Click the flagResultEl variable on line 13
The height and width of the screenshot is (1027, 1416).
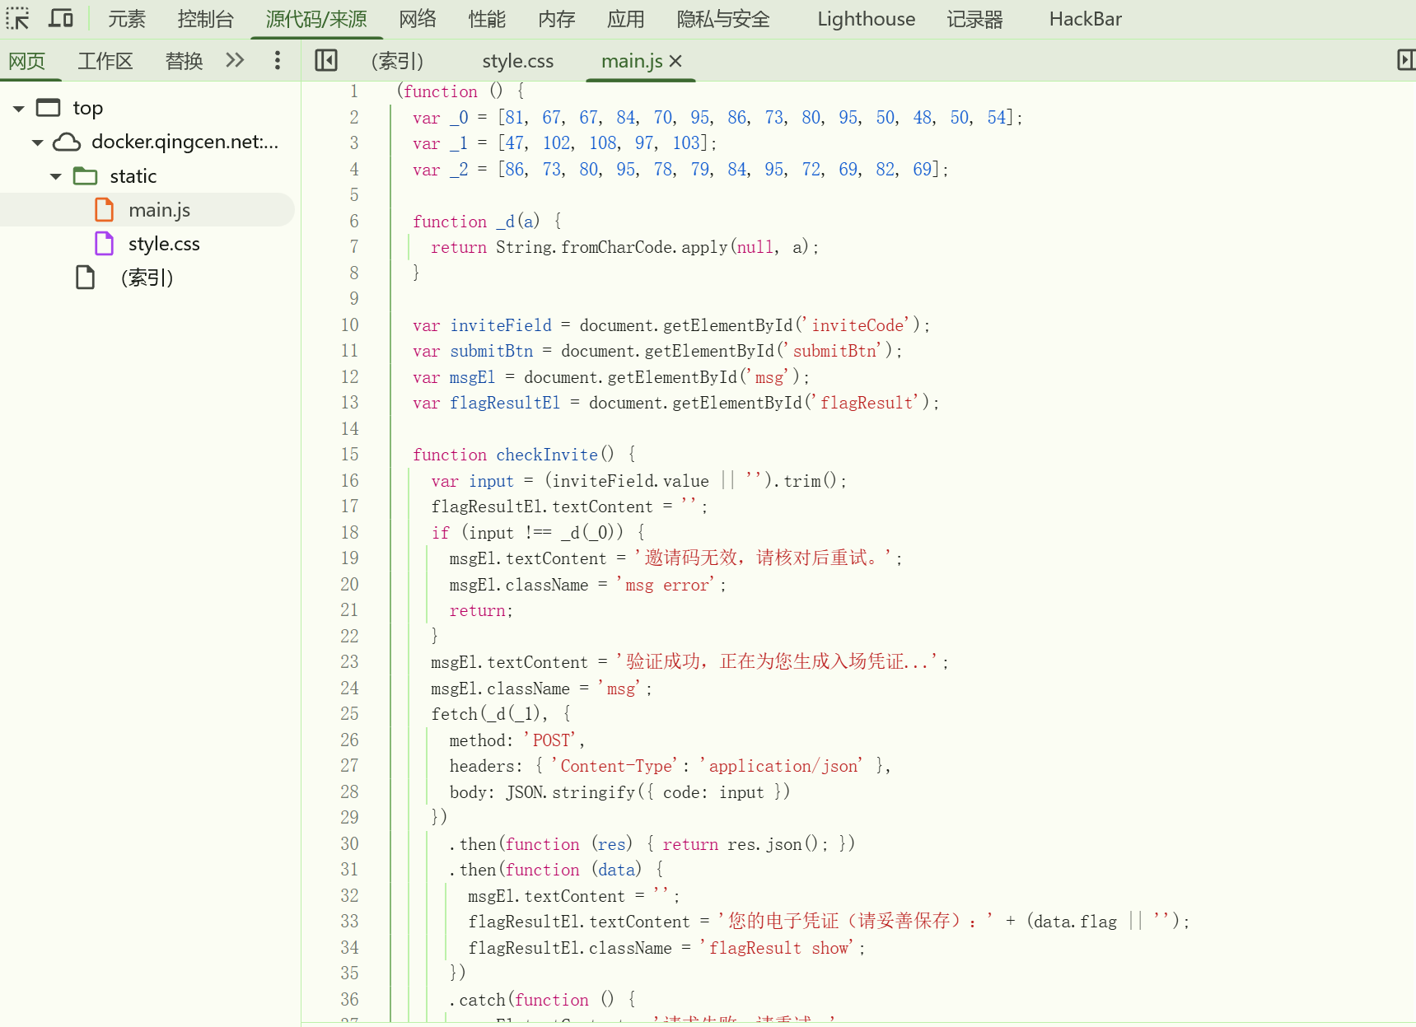pos(505,403)
